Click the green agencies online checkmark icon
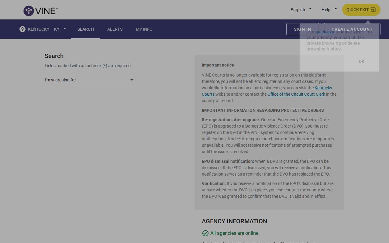This screenshot has width=389, height=243. [205, 233]
